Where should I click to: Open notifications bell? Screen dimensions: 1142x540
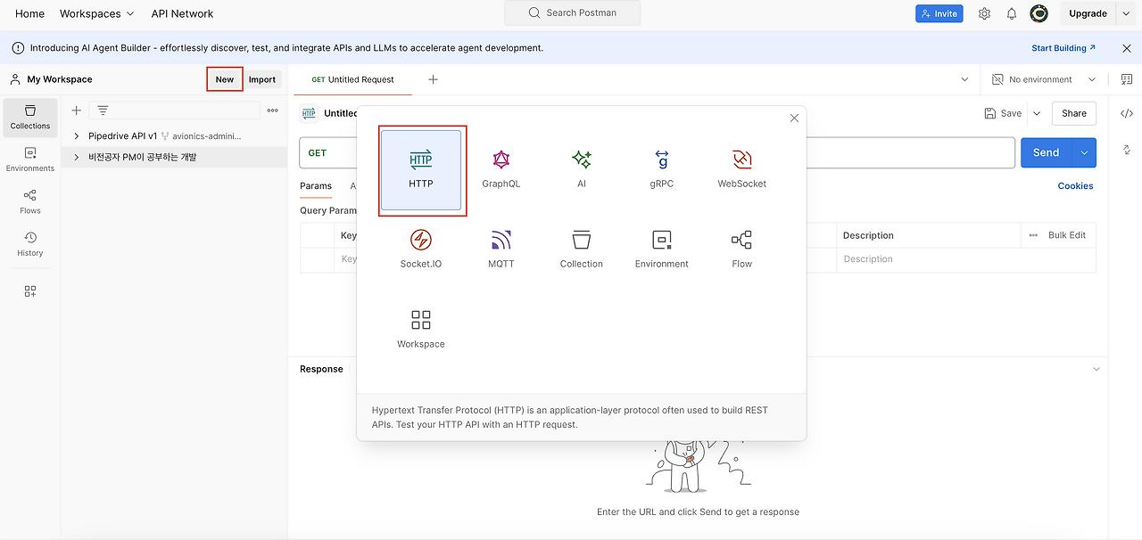tap(1012, 13)
